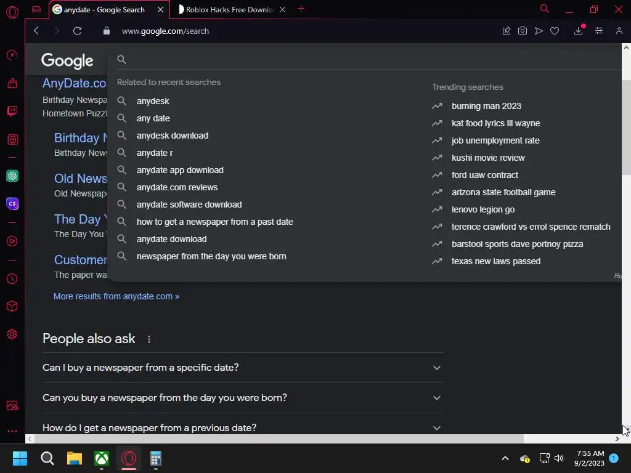This screenshot has width=631, height=473.
Task: Open History clock icon in sidebar
Action: click(x=12, y=279)
